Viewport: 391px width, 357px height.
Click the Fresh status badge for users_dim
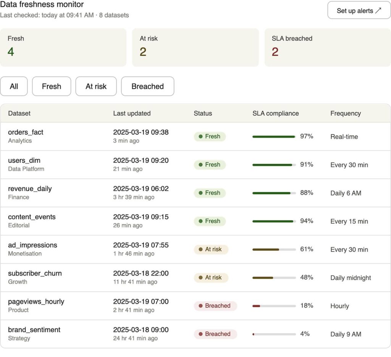coord(210,165)
